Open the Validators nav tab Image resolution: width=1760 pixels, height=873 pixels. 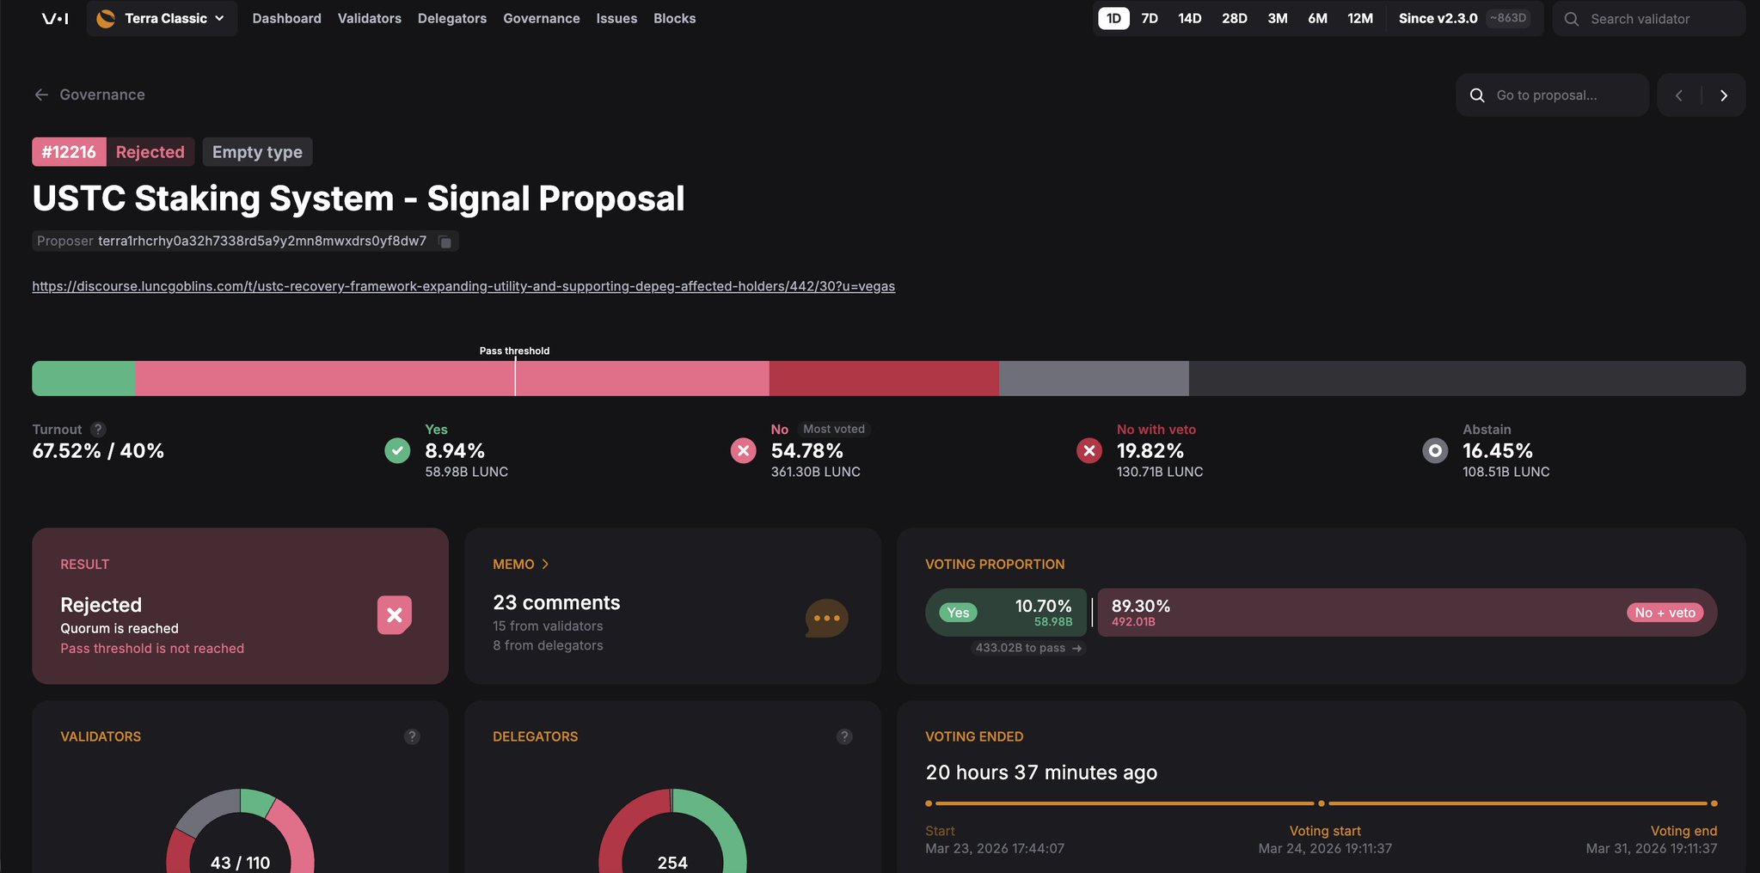coord(369,18)
